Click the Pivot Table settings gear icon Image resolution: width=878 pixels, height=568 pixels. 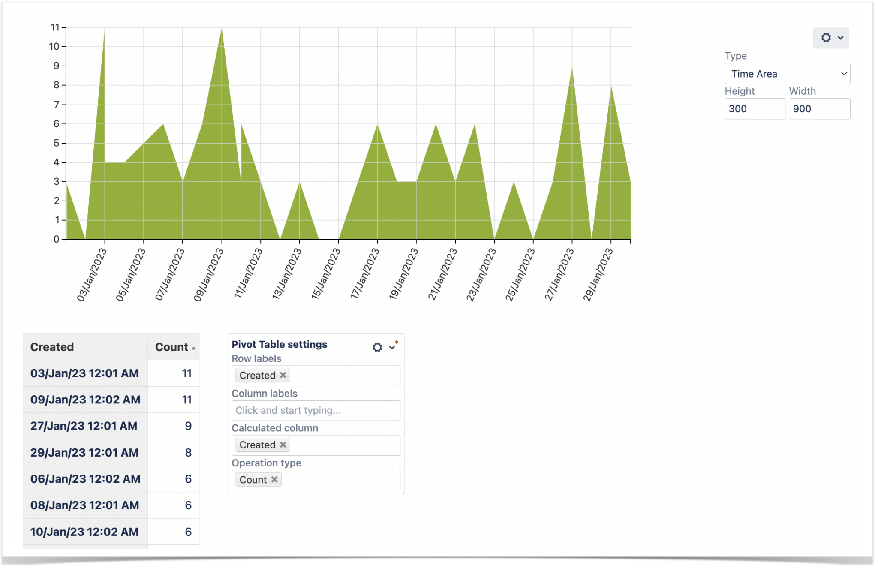(377, 347)
